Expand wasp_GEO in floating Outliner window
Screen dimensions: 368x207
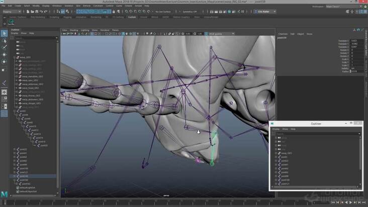[276, 153]
